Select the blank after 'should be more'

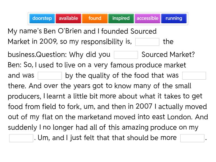coord(192,138)
